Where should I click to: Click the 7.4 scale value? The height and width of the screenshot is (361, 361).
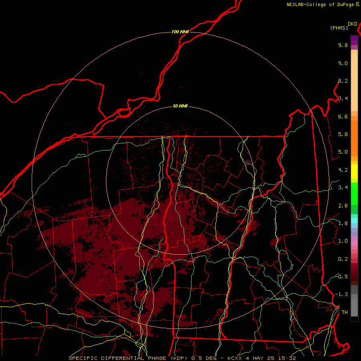coord(343,99)
